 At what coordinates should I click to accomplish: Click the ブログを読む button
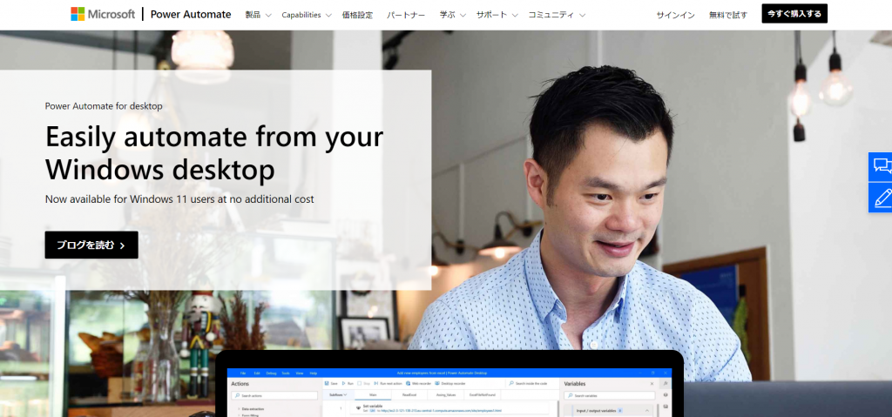(91, 245)
